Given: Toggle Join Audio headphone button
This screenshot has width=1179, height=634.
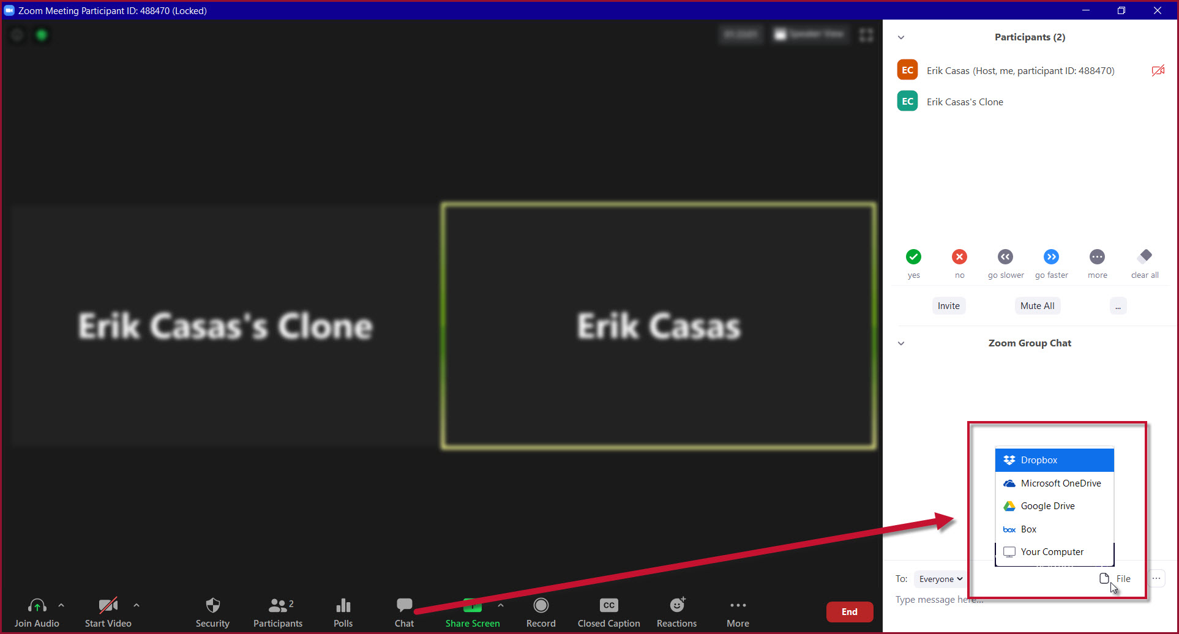Looking at the screenshot, I should tap(37, 606).
